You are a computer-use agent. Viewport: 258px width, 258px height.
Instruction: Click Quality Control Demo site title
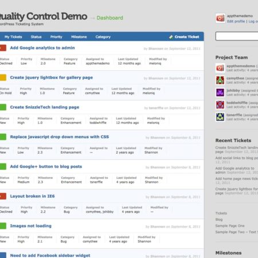tap(44, 17)
